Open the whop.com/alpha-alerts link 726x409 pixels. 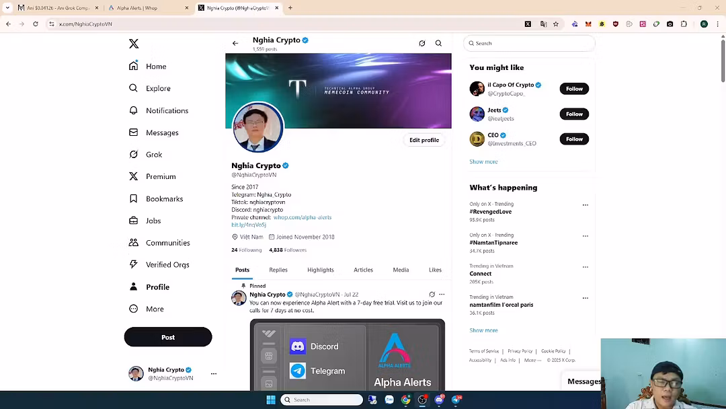pos(302,217)
